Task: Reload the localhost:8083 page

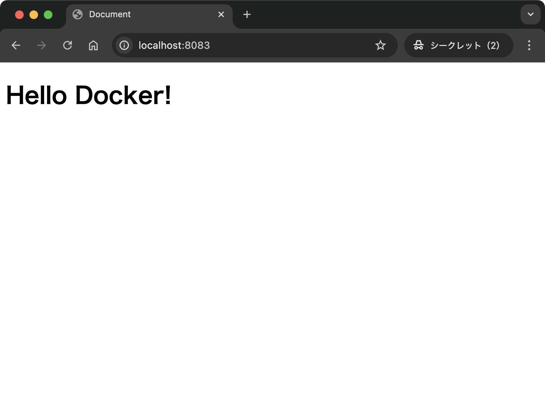Action: pyautogui.click(x=67, y=45)
